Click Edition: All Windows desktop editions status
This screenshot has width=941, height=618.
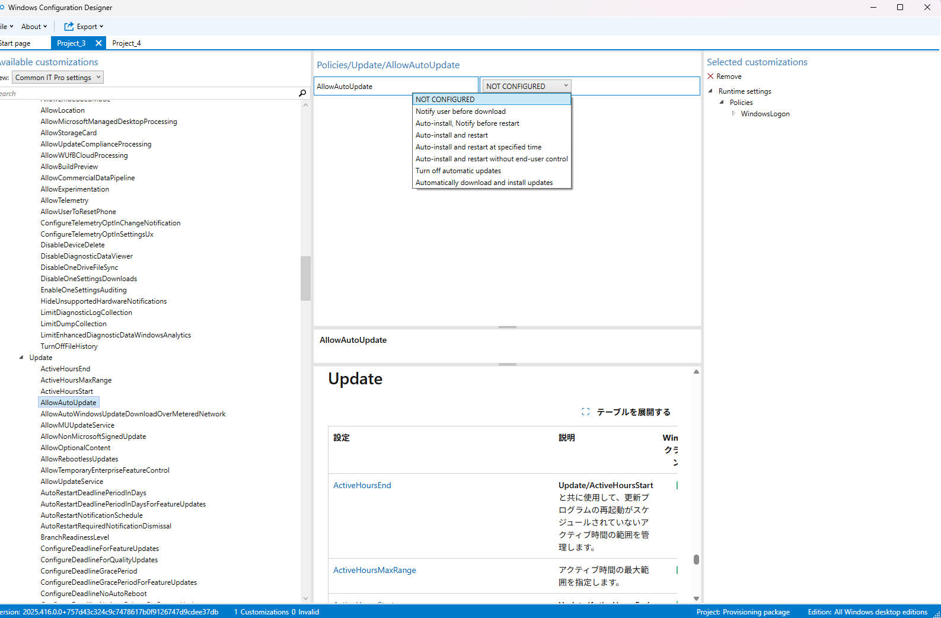(867, 612)
